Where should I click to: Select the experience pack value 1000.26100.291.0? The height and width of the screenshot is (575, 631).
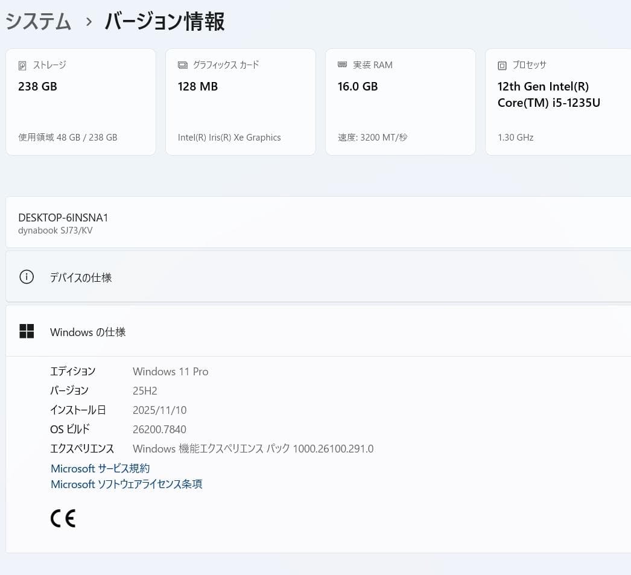[x=333, y=449]
